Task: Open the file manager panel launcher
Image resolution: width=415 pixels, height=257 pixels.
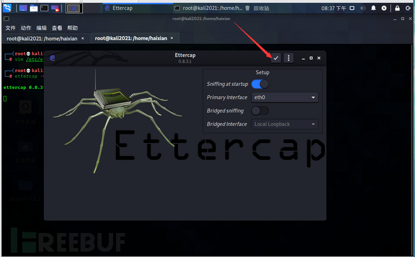Action: click(34, 8)
